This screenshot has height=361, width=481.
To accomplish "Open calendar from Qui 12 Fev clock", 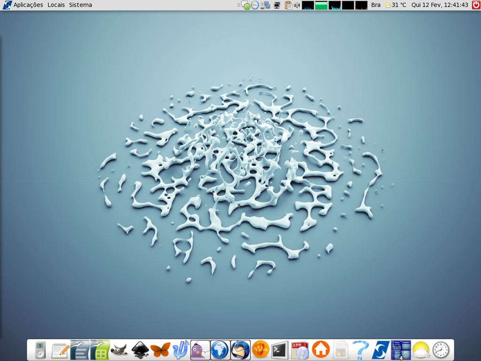I will pyautogui.click(x=440, y=5).
